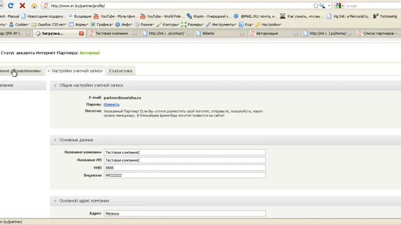Switch to Тестовая компания browser tab

(x=113, y=33)
